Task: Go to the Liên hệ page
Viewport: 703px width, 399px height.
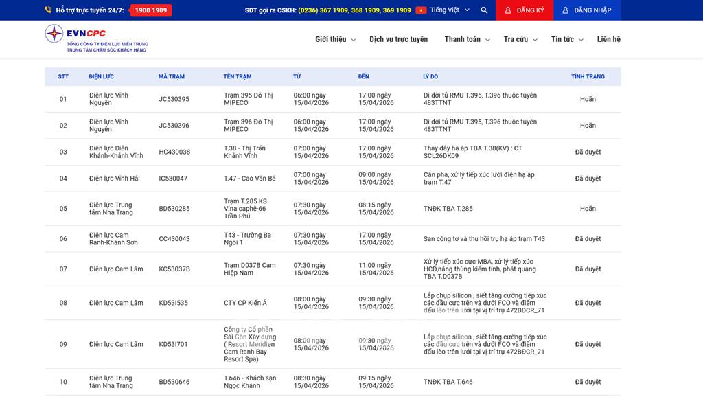Action: click(x=608, y=40)
